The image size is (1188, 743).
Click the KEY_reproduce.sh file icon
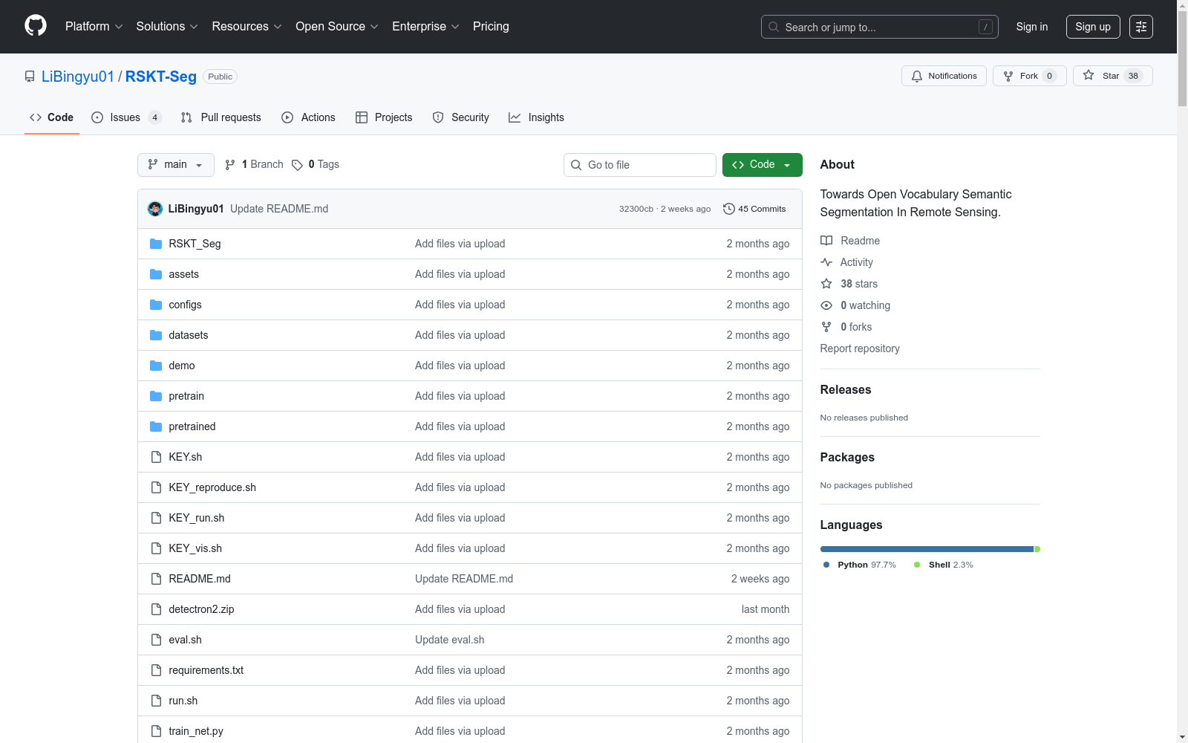point(156,487)
